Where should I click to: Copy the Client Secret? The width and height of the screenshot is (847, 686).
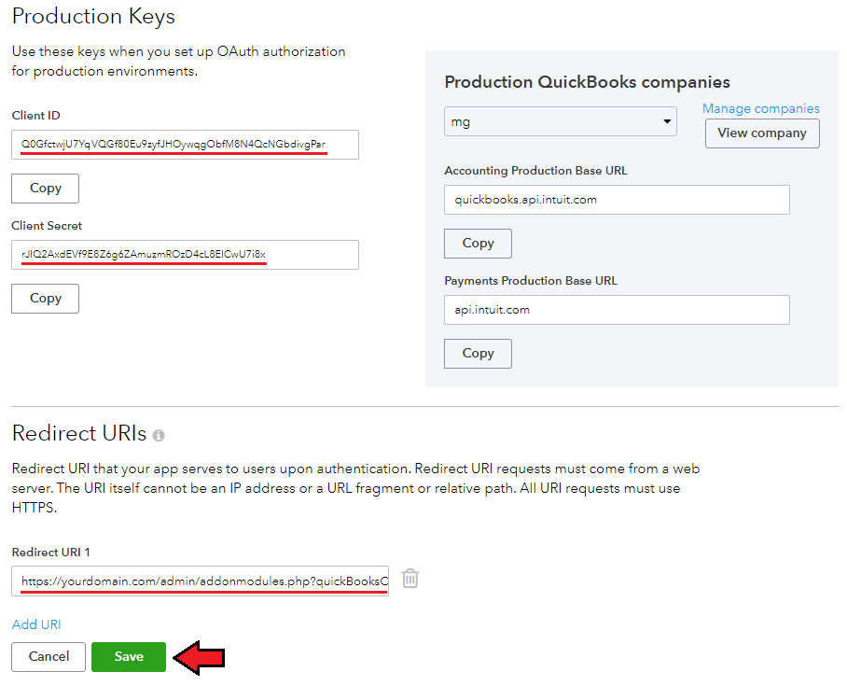(x=46, y=299)
